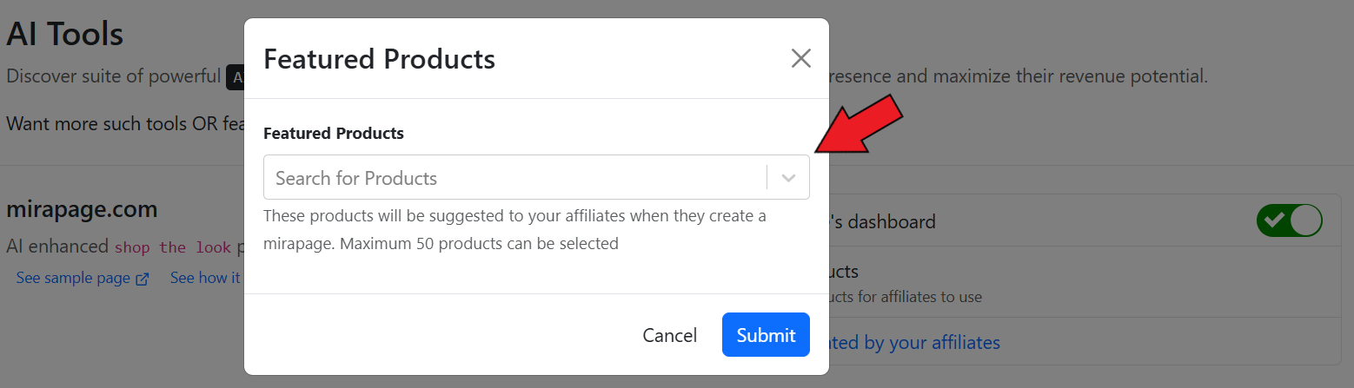Click the "shop the look" code text

point(172,247)
